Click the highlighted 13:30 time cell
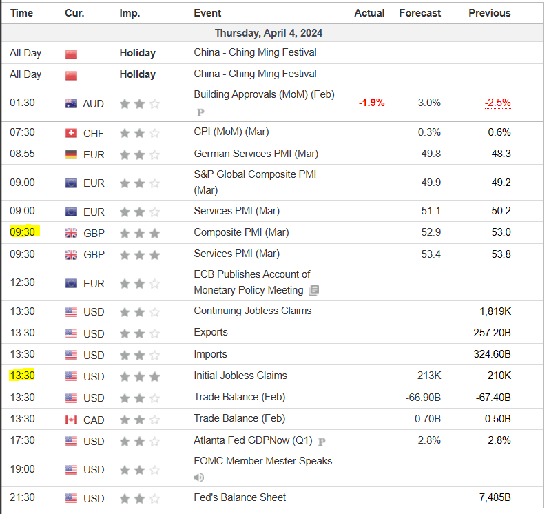 22,376
